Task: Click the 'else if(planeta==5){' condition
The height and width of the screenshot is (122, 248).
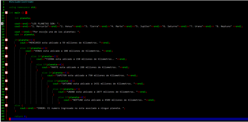Action: 55,73
